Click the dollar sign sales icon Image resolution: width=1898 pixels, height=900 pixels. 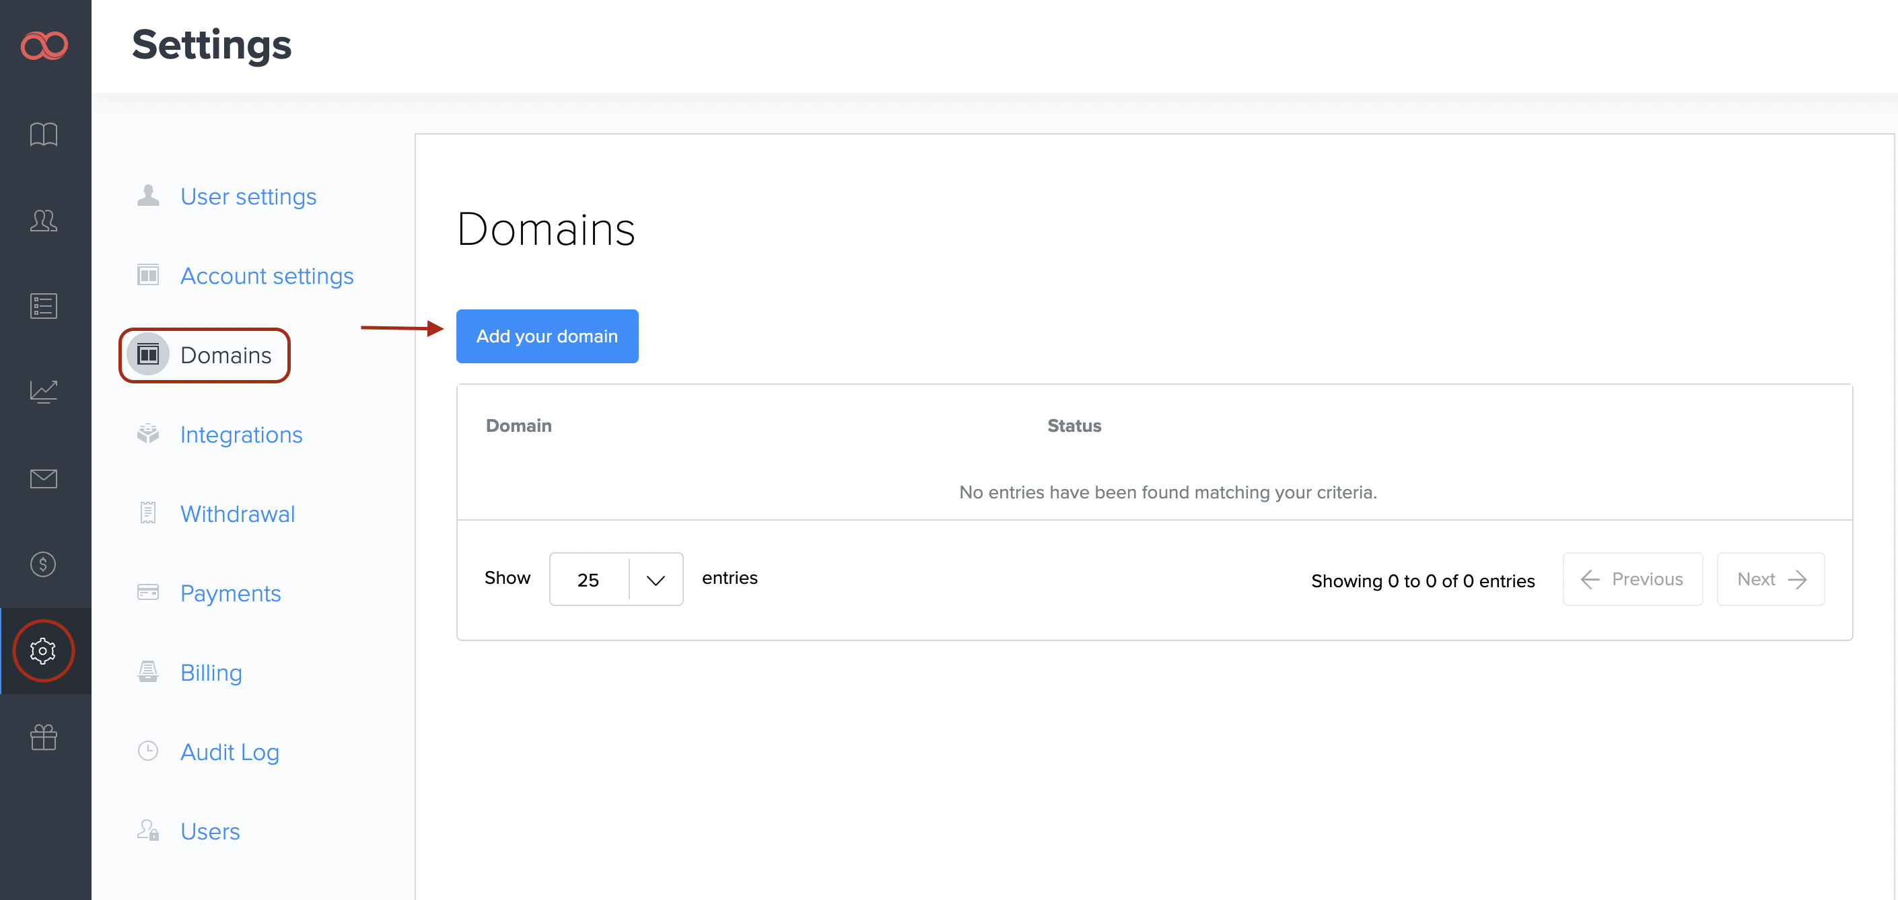click(44, 564)
